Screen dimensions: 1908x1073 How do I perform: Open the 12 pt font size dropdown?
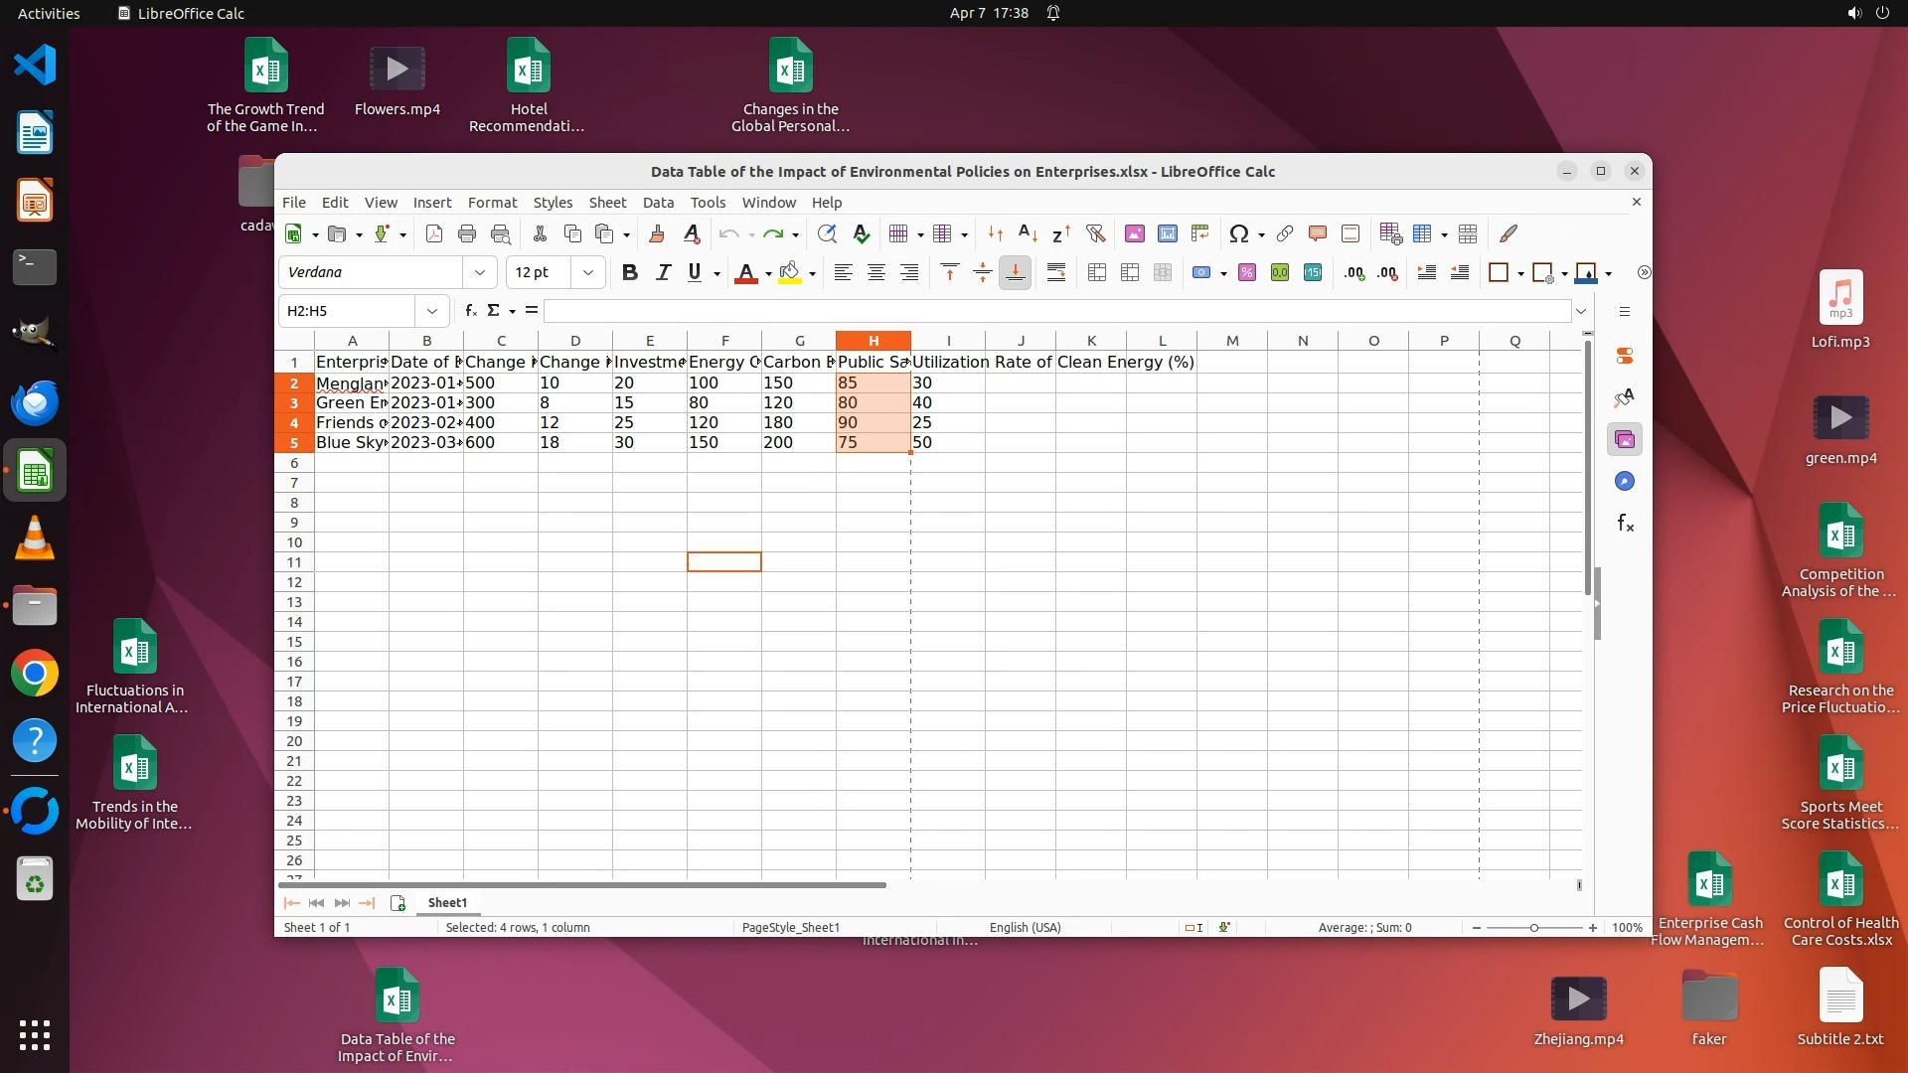588,273
